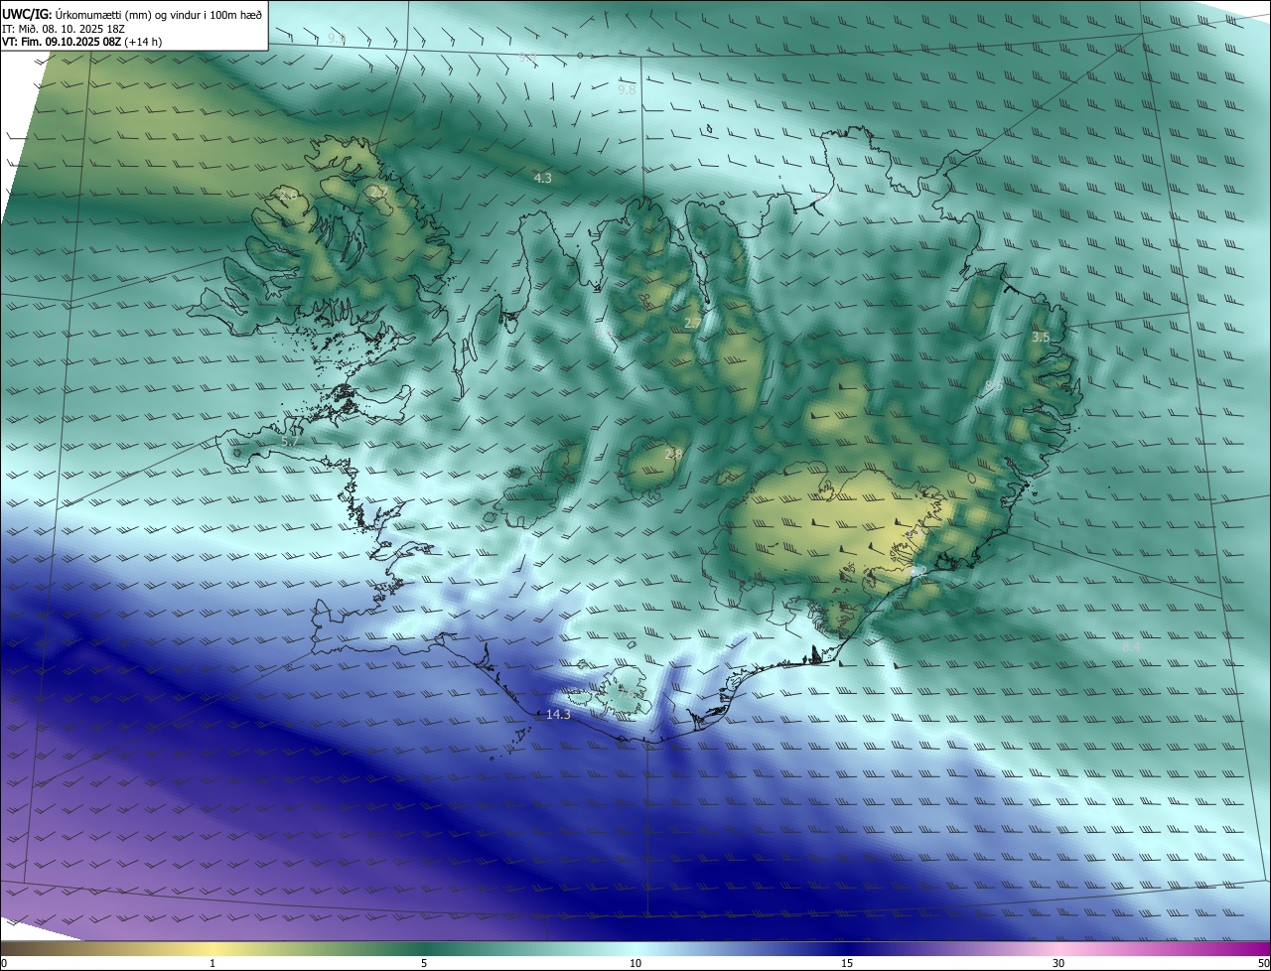
Task: Click the colorbar tick label 50
Action: point(1263,963)
